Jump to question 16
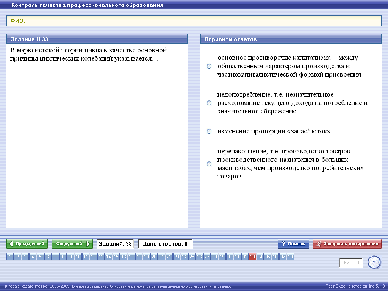 point(124,257)
